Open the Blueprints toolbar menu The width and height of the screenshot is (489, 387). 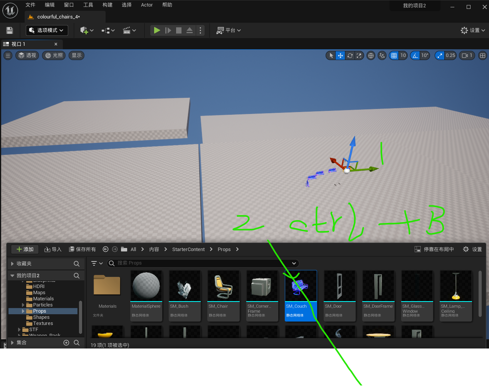coord(108,30)
